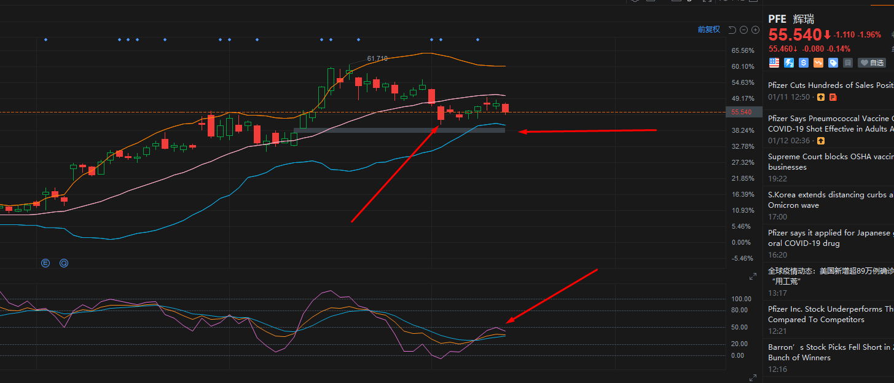The height and width of the screenshot is (383, 894).
Task: Open the 前复权 price adjustment selector
Action: [x=708, y=30]
